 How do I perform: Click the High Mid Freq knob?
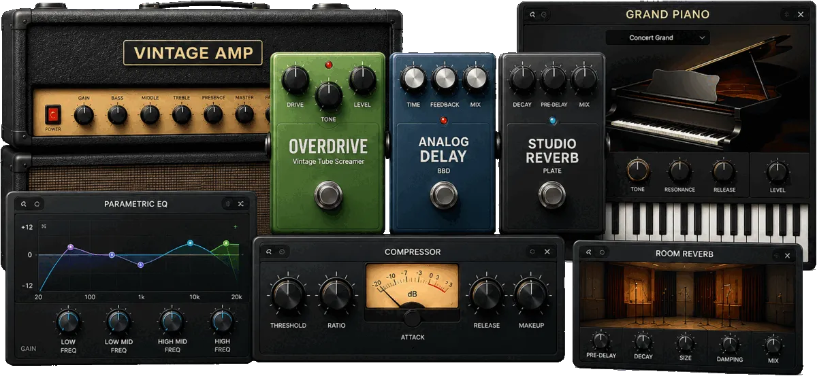171,321
